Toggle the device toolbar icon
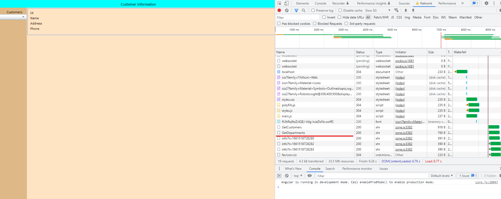Image resolution: width=501 pixels, height=199 pixels. (286, 3)
